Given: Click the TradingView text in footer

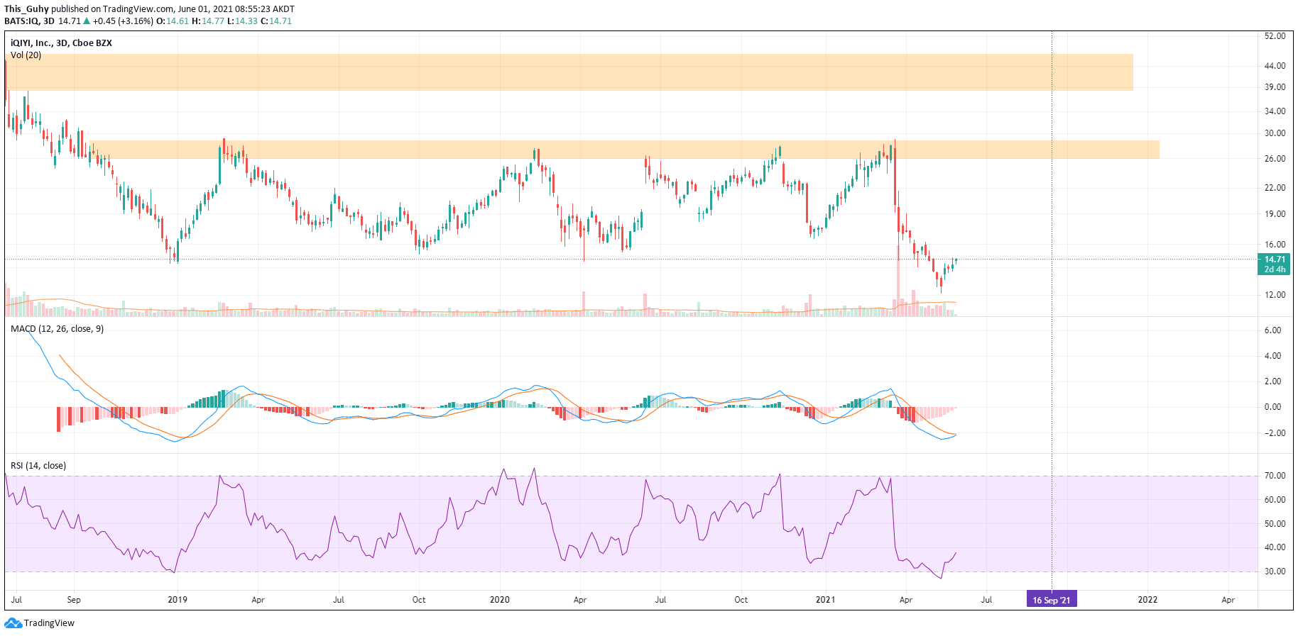Looking at the screenshot, I should click(49, 623).
